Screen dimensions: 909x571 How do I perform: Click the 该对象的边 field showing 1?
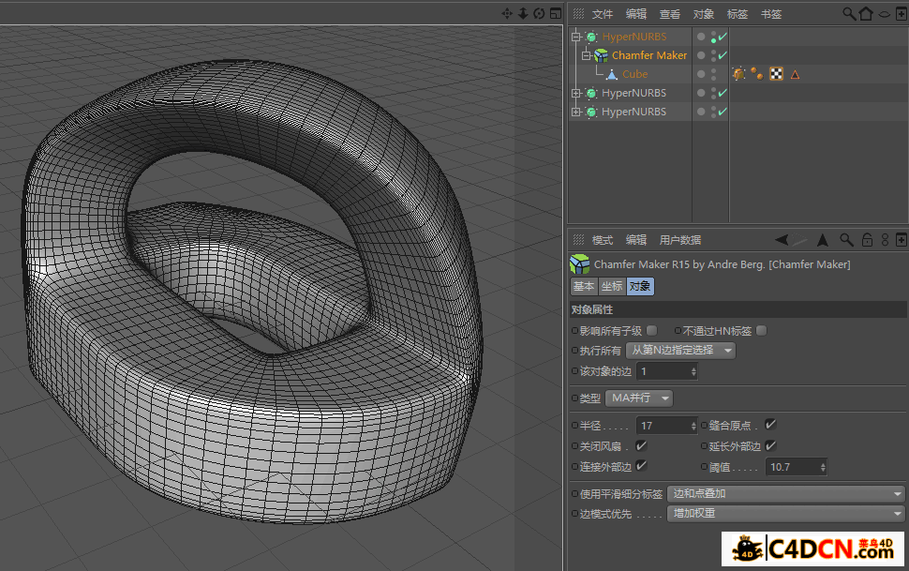click(x=666, y=371)
